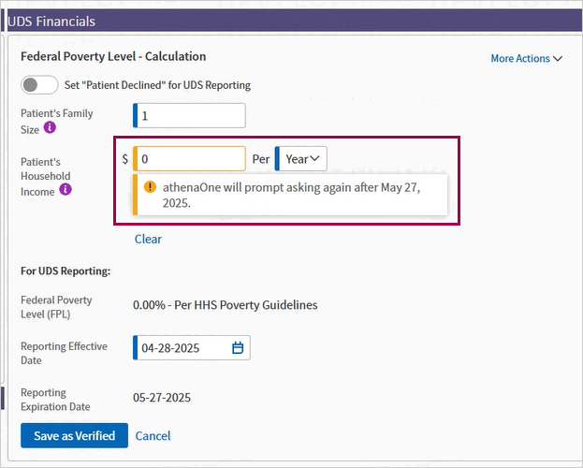This screenshot has width=583, height=468.
Task: Click the Cancel link
Action: (153, 435)
